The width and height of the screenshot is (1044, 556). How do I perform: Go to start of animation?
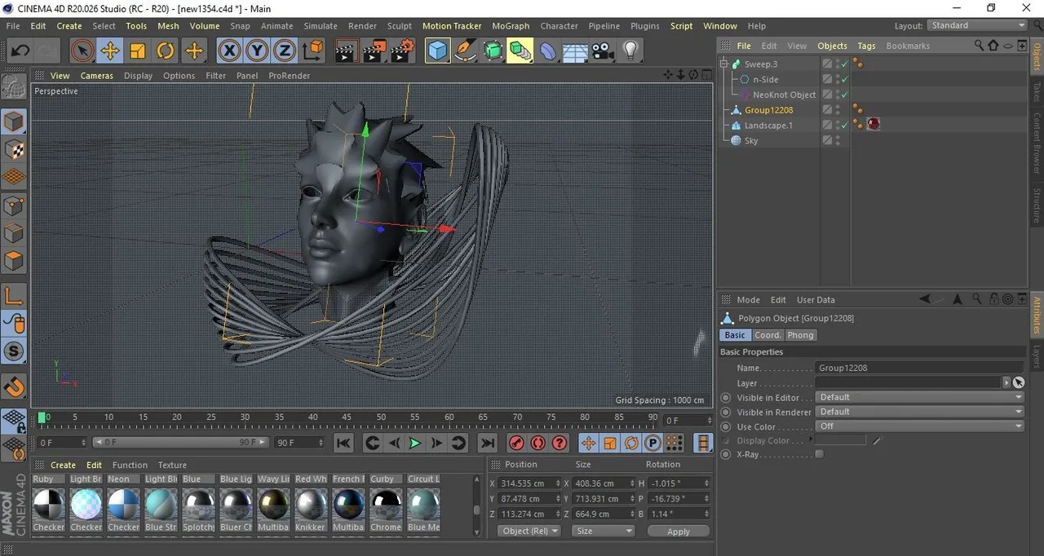pos(343,443)
